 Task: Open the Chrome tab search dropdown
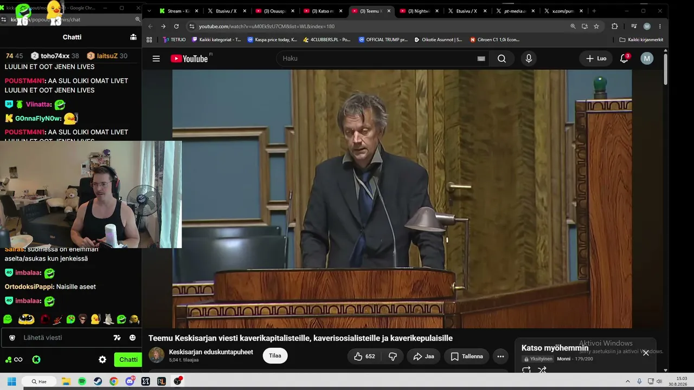coord(149,11)
